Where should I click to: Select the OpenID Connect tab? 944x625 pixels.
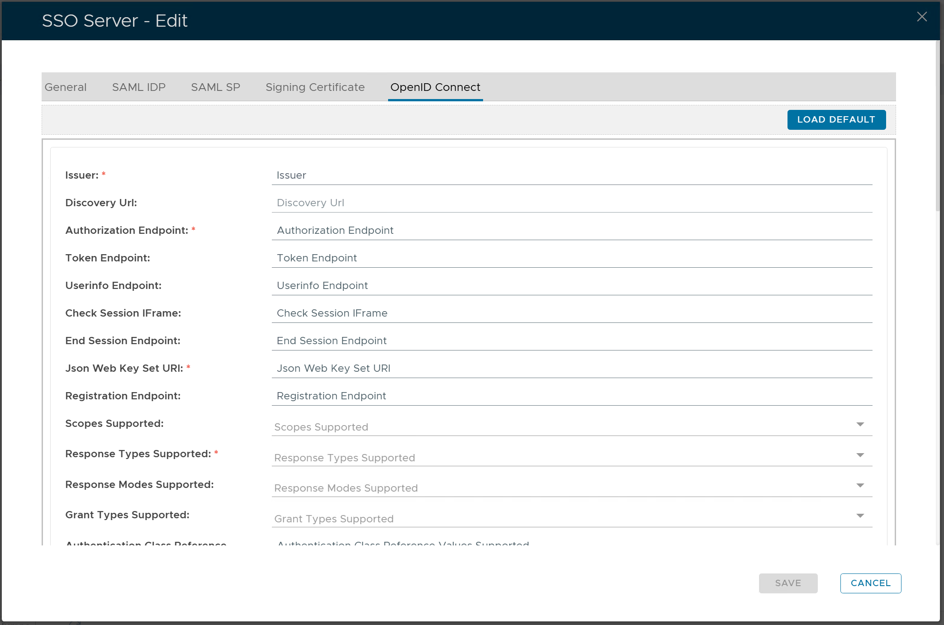(435, 87)
